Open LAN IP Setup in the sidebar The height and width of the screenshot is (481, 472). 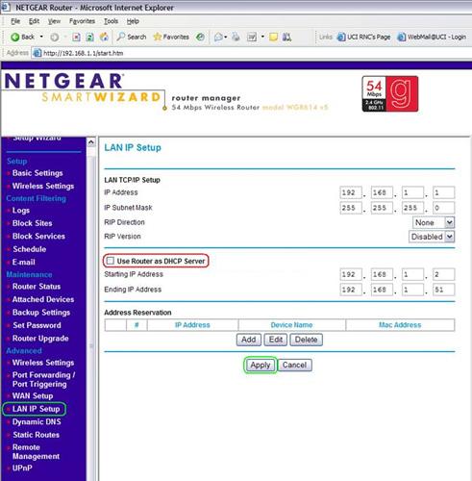tap(36, 409)
